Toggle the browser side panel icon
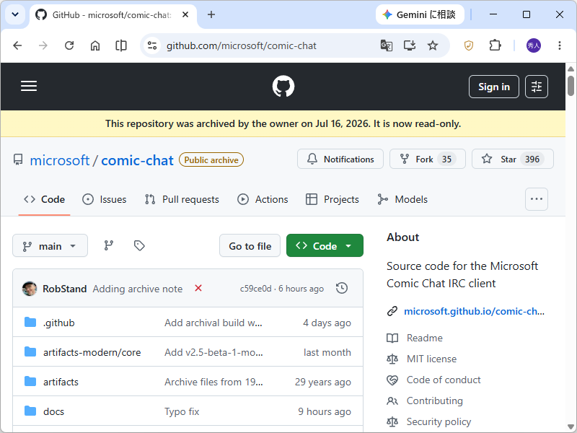Viewport: 577px width, 433px height. coord(120,45)
